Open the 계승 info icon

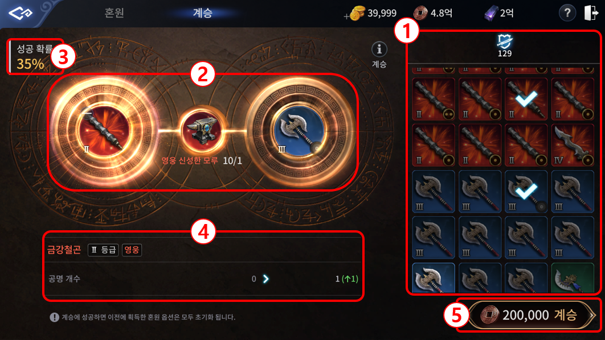tap(379, 49)
